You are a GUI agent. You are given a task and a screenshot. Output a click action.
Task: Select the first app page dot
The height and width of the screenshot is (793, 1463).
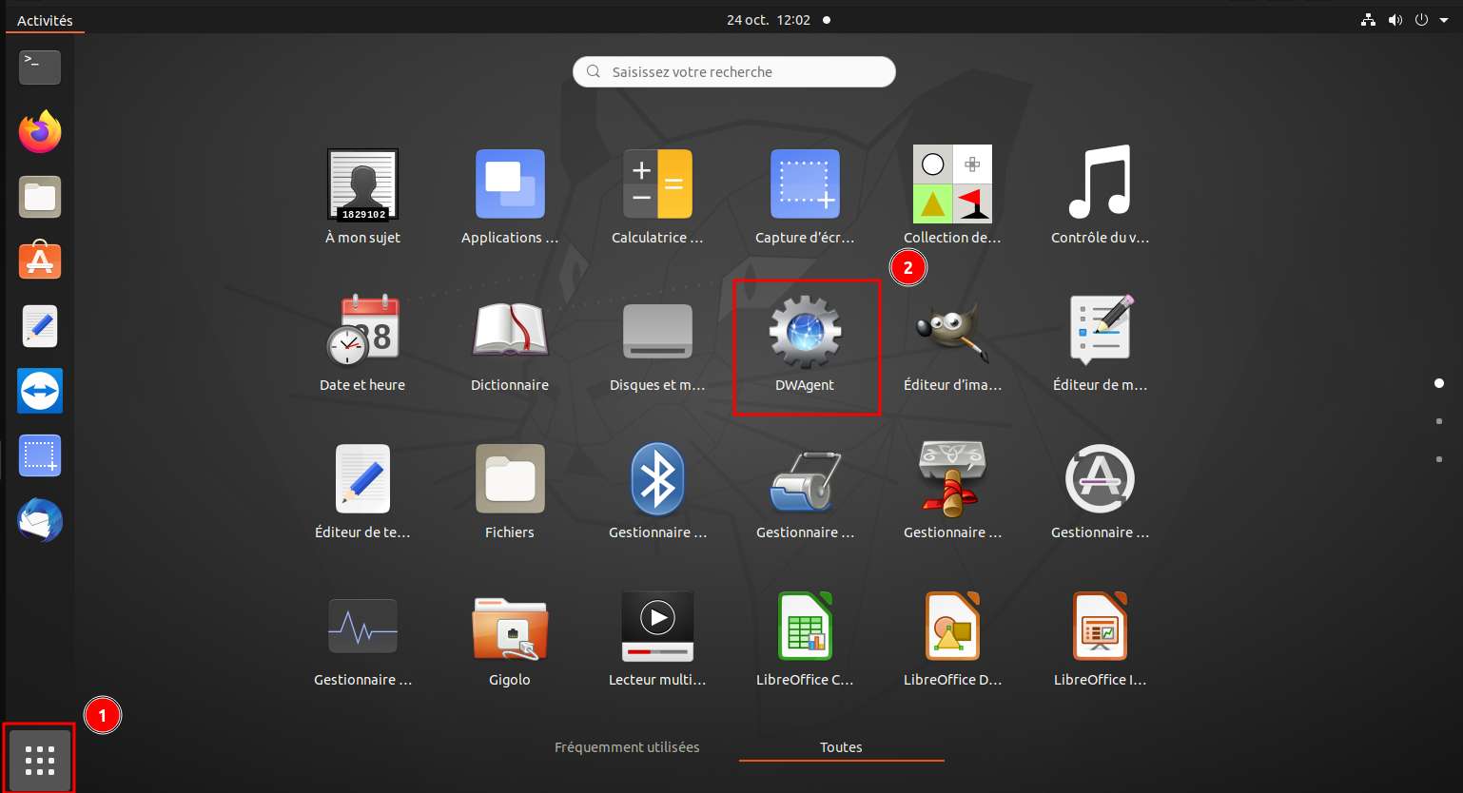[1438, 382]
